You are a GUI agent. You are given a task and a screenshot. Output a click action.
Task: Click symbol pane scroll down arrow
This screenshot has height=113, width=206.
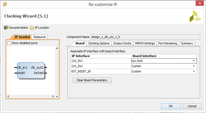(x=57, y=96)
